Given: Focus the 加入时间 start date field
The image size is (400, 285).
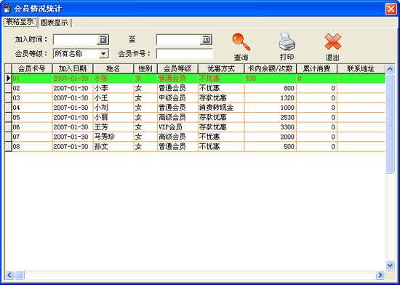Looking at the screenshot, I should click(x=75, y=39).
